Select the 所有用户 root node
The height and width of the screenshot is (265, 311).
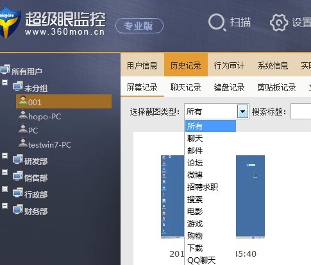[x=27, y=71]
